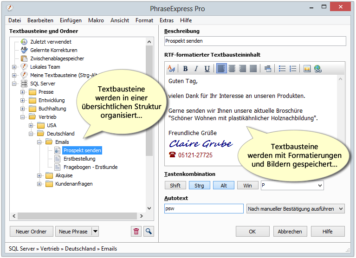
Task: Click the magnifier search icon
Action: coord(149,232)
